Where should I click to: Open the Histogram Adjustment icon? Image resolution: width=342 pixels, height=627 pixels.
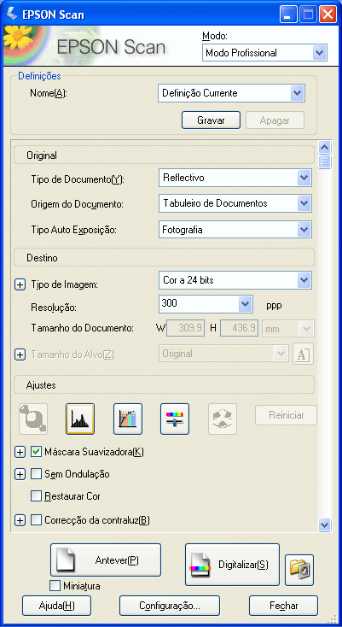click(80, 419)
